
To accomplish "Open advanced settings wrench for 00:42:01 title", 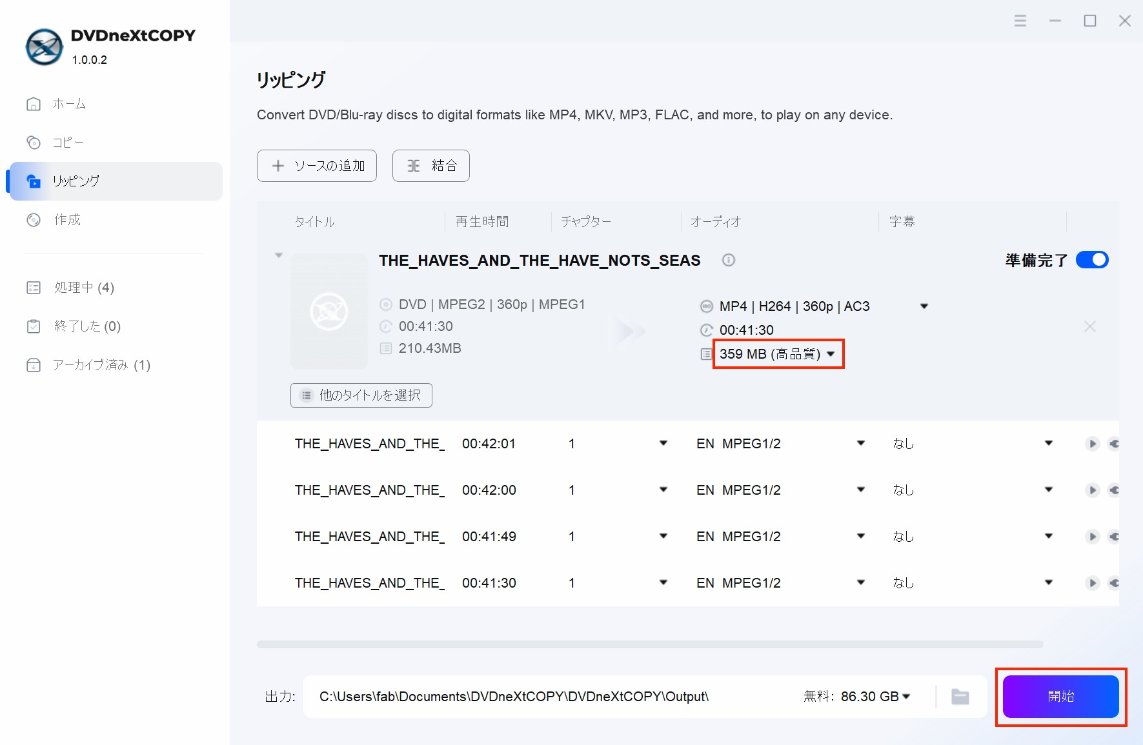I will click(1113, 444).
